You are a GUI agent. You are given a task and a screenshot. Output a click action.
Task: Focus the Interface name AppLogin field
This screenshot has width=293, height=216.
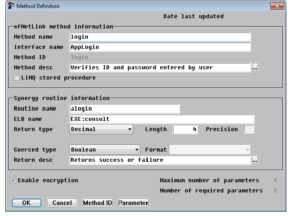coord(160,47)
